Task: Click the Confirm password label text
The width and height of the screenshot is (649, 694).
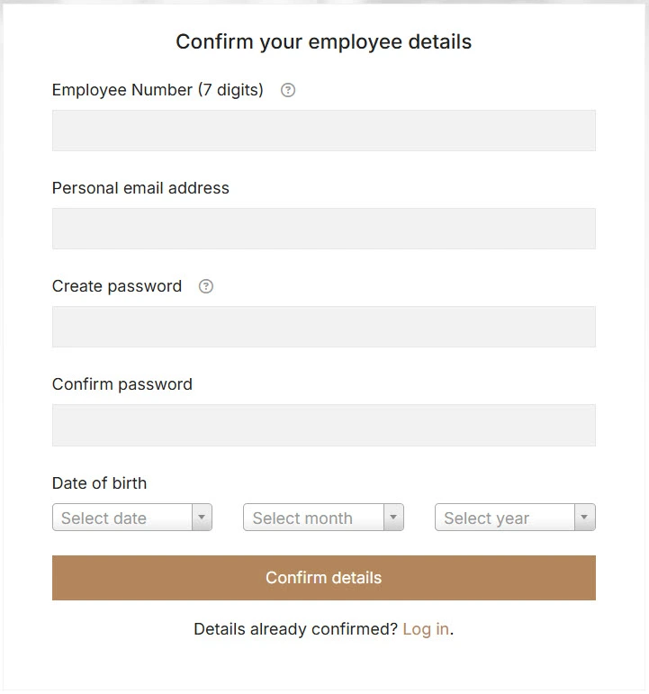Action: point(122,384)
